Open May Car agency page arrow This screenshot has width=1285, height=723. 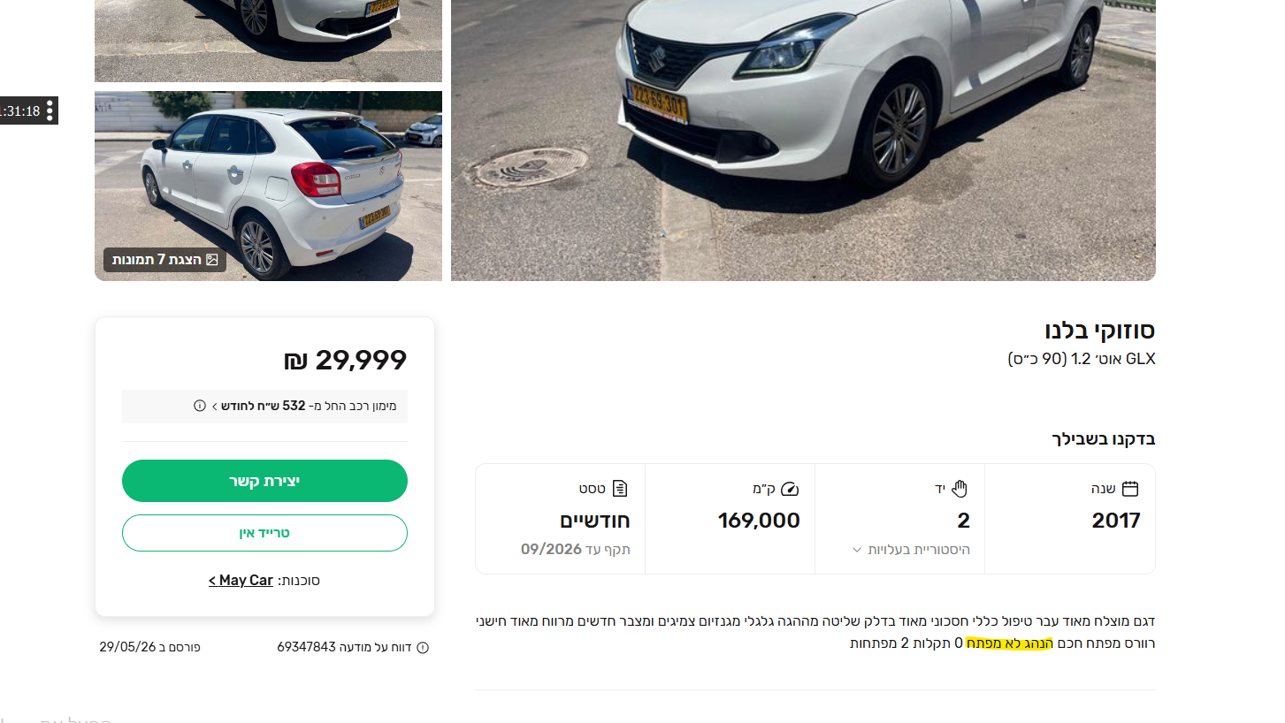(212, 581)
